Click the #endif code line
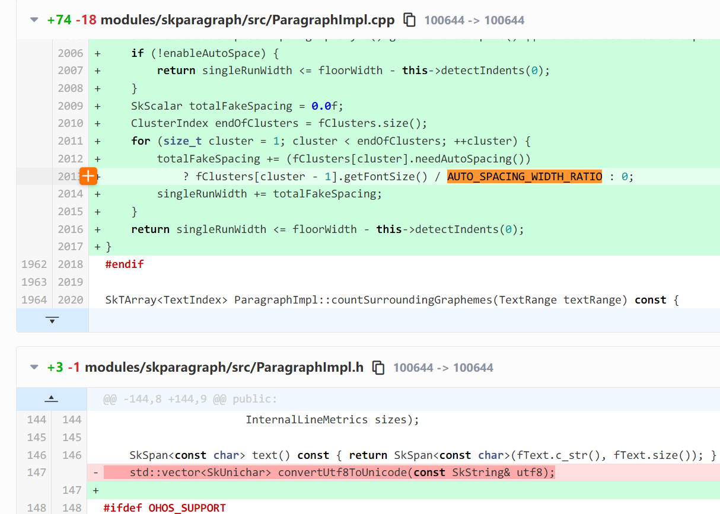 tap(125, 264)
